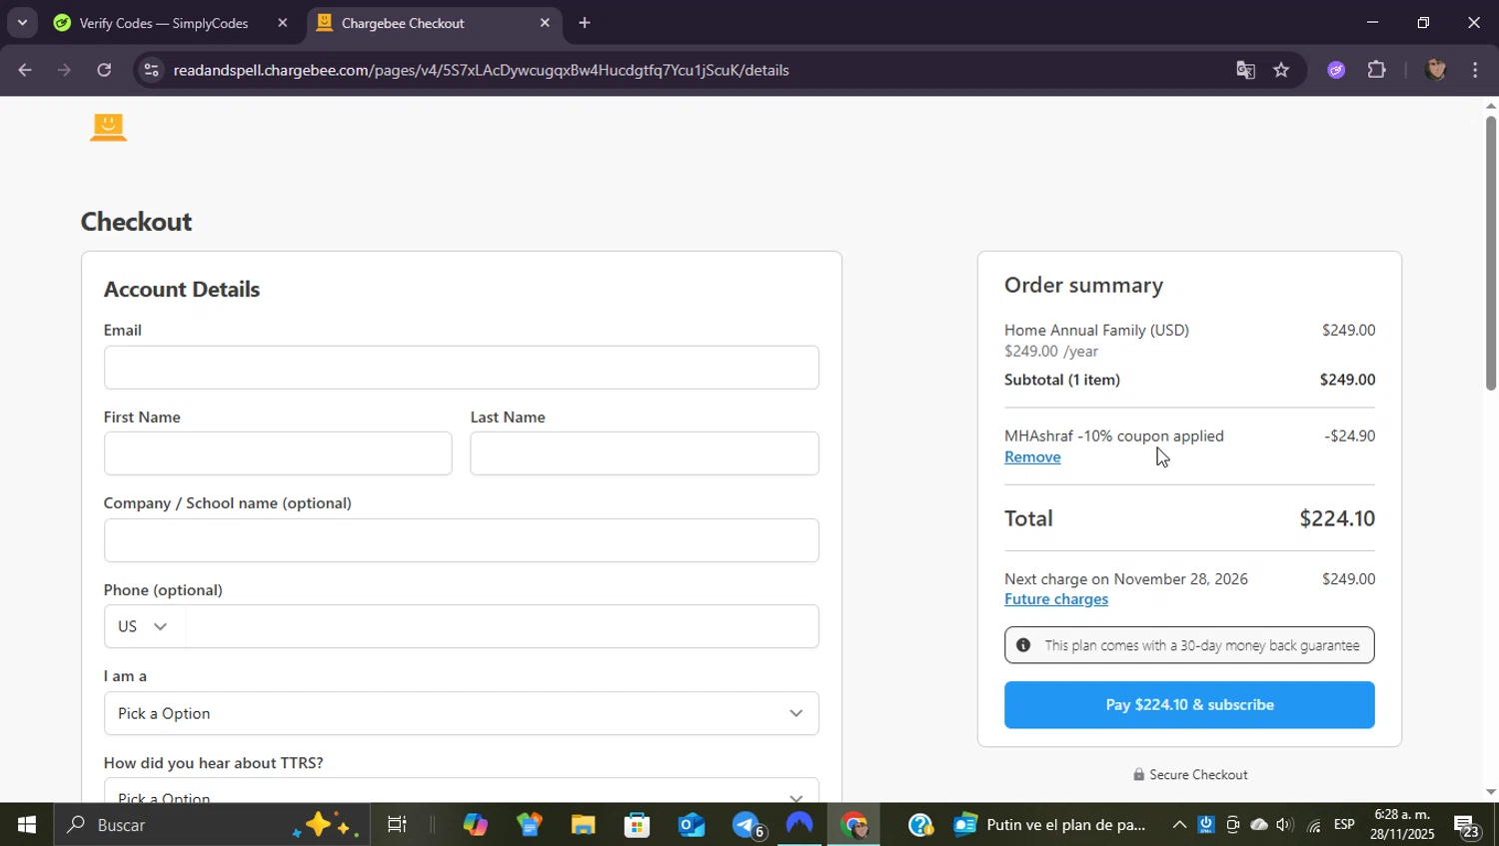The height and width of the screenshot is (846, 1499).
Task: Open the Chrome profile avatar
Action: 1436,70
